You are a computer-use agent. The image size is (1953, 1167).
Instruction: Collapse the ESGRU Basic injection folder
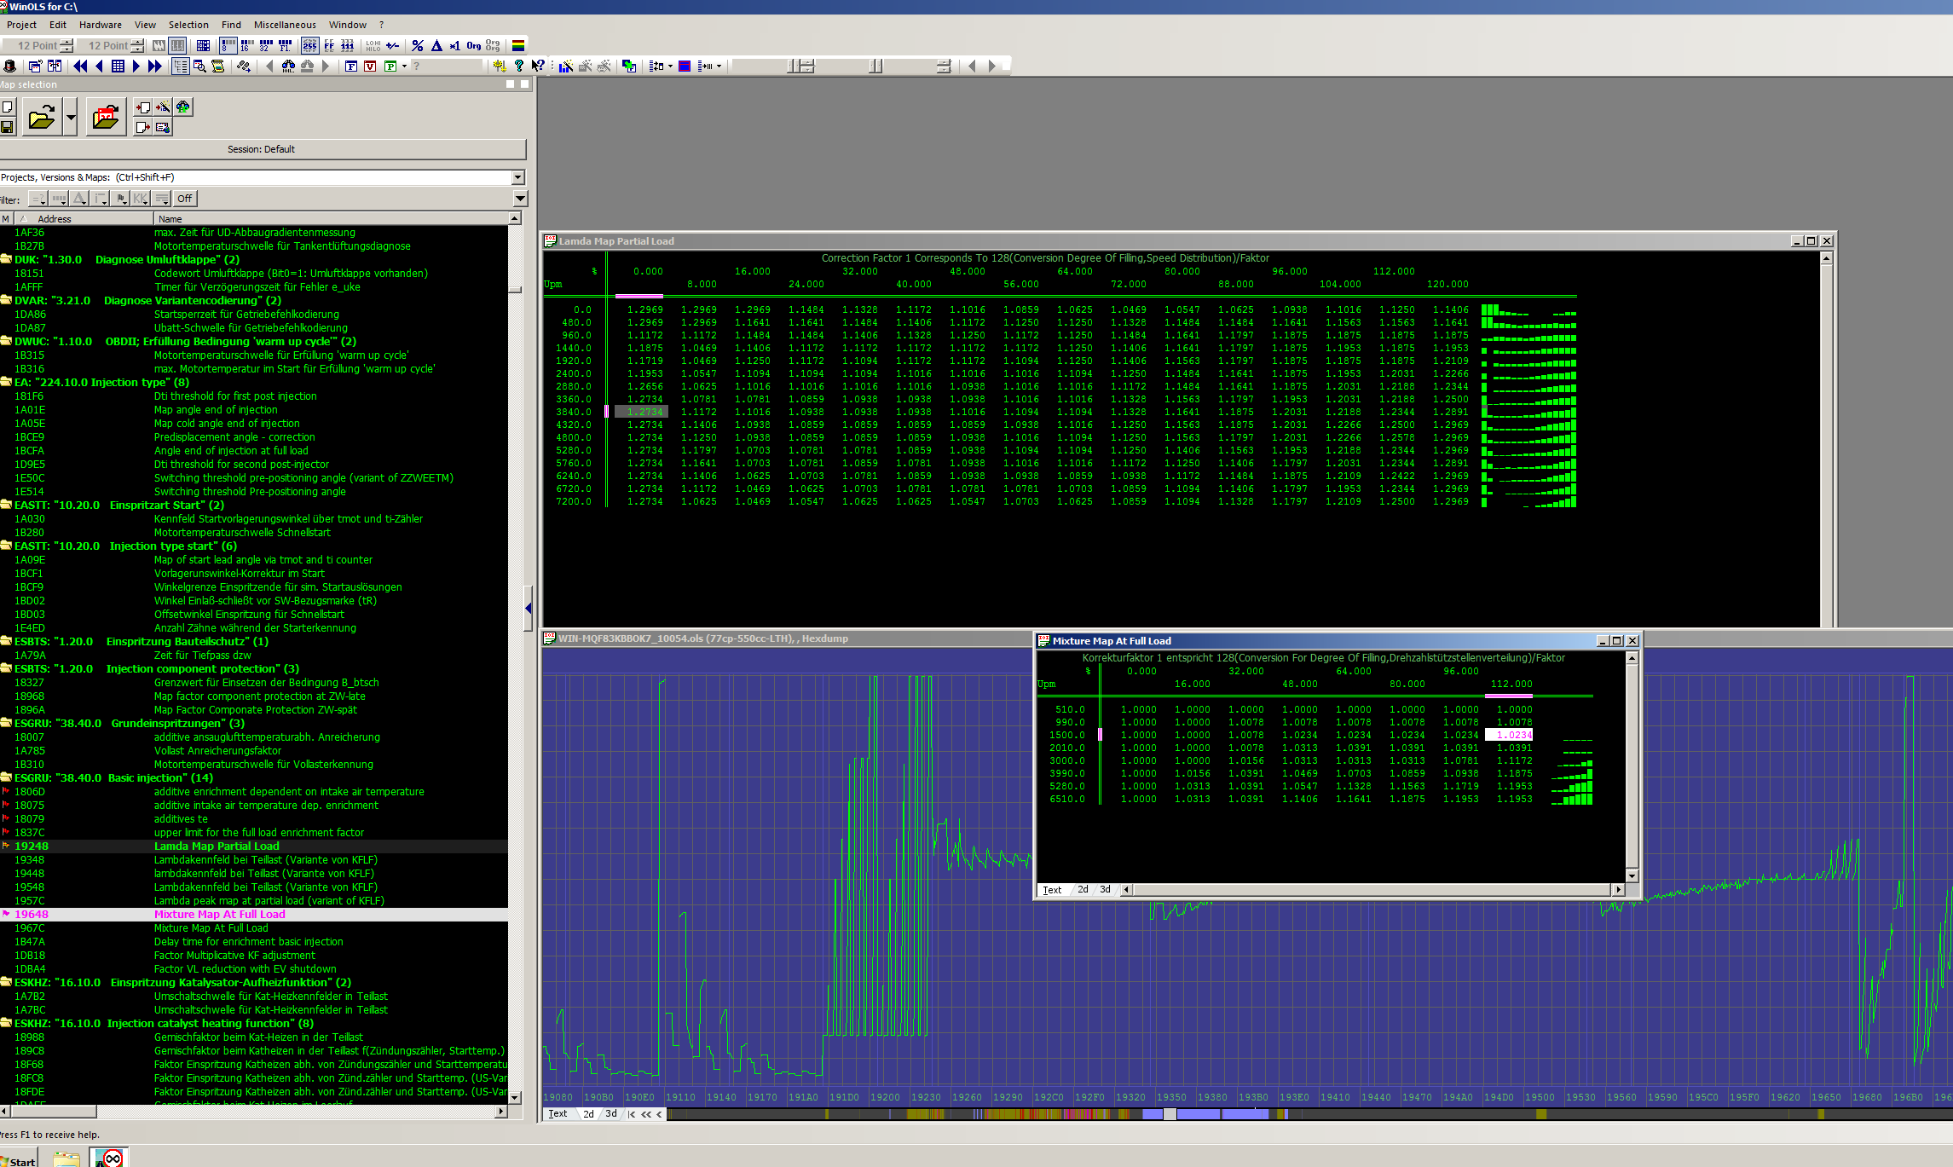coord(6,778)
